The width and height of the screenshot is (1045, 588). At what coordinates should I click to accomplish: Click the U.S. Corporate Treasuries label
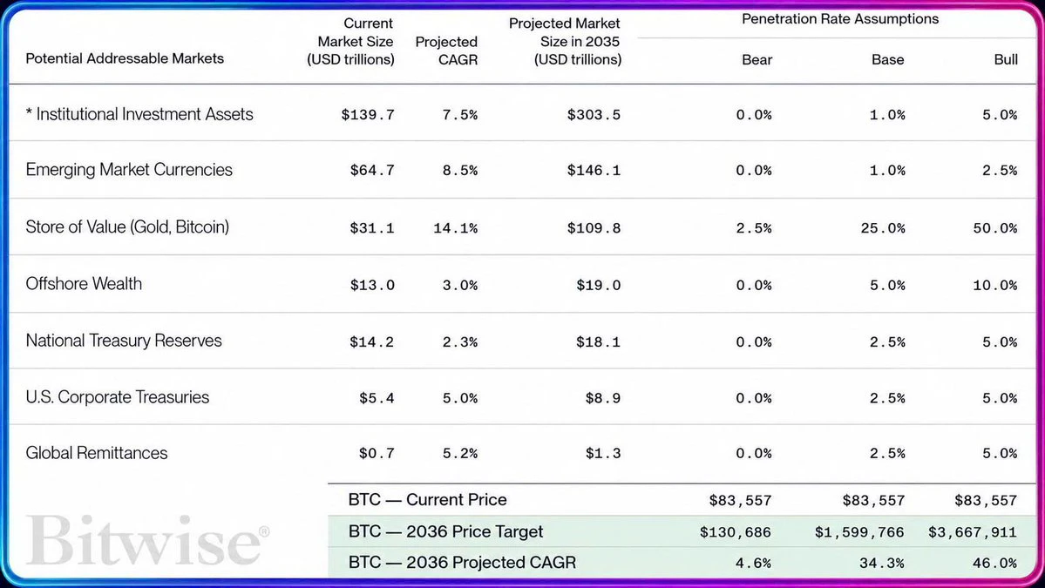pos(118,397)
